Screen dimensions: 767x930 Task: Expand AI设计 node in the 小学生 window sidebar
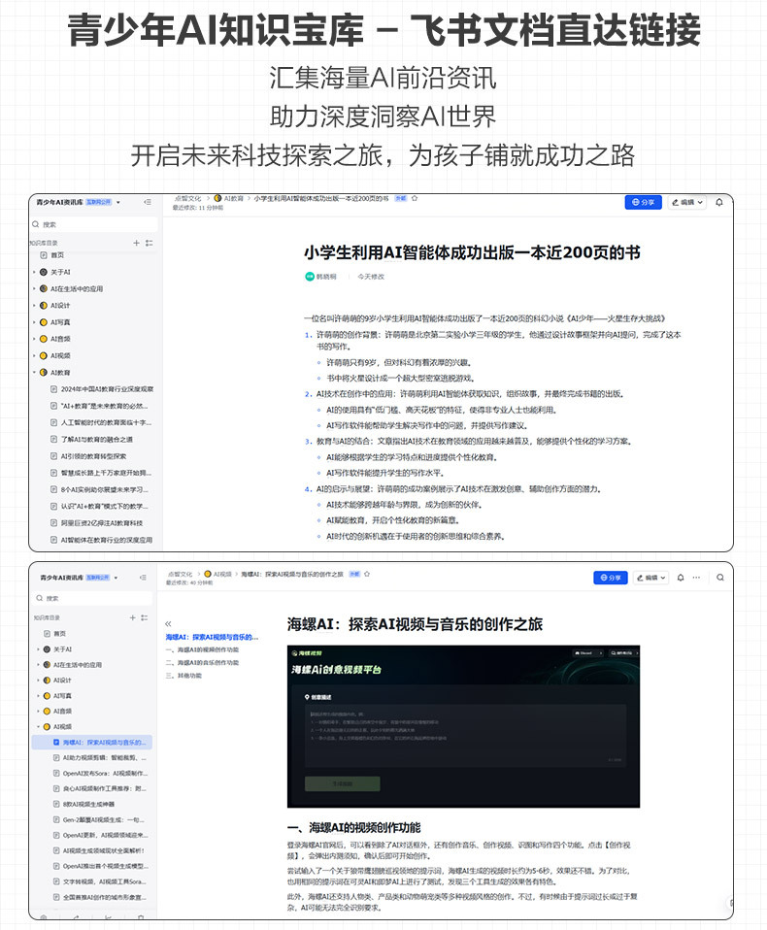(x=34, y=306)
